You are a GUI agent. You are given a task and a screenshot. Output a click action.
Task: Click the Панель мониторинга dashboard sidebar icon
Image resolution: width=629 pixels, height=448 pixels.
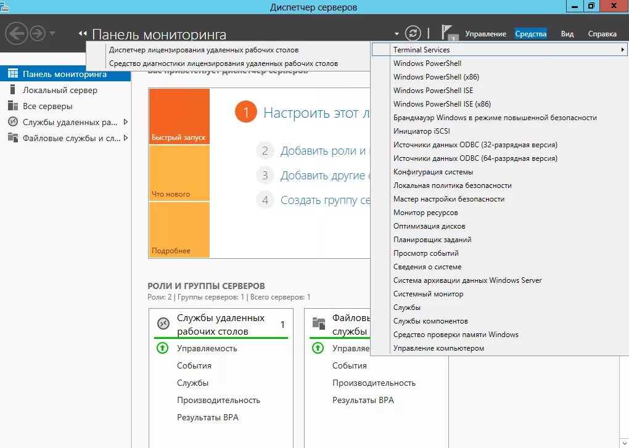[13, 74]
